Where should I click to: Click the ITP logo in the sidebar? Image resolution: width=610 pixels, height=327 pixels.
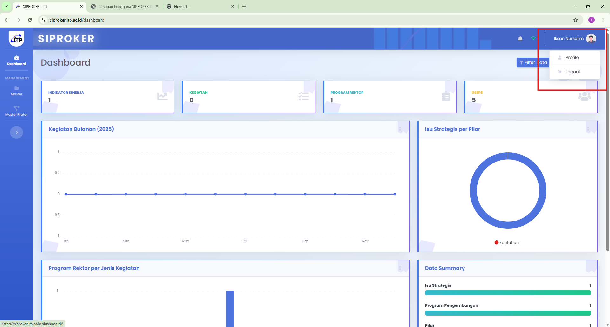coord(16,38)
